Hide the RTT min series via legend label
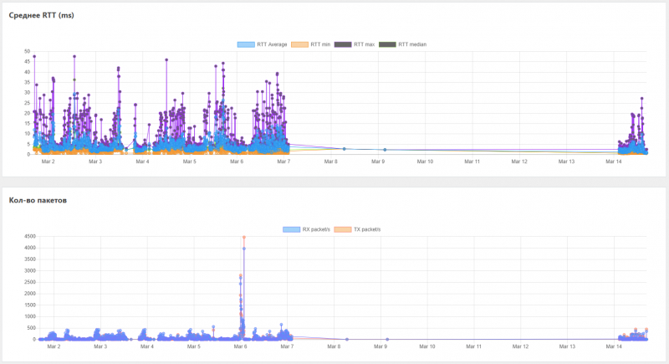Viewport: 669px width, 364px height. tap(320, 44)
